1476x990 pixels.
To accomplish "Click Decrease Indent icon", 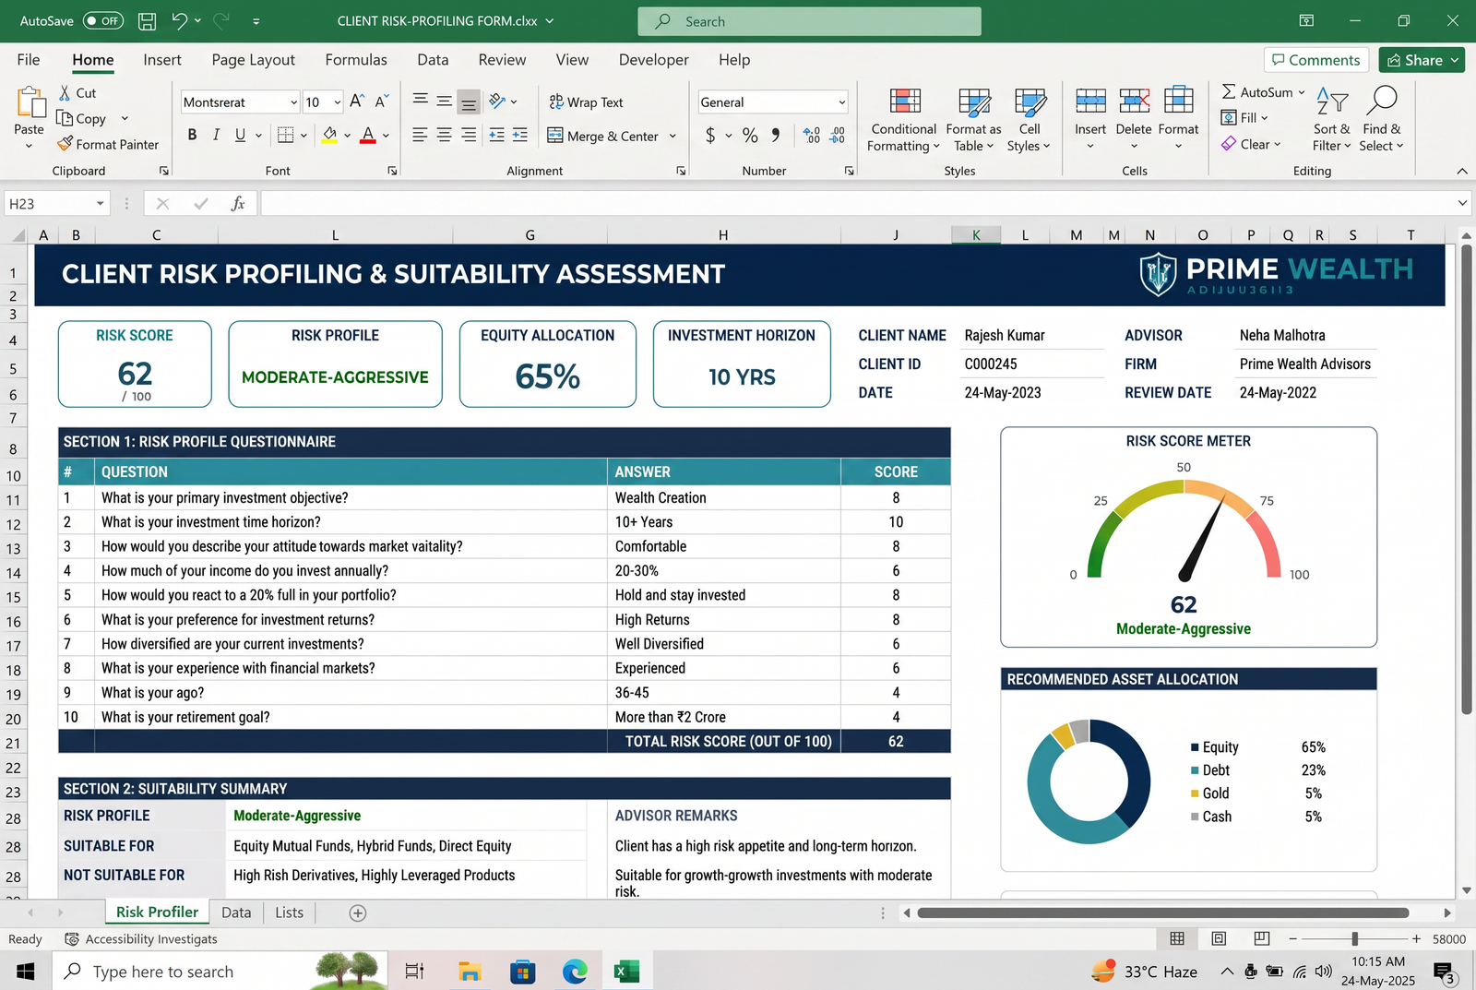I will [x=496, y=135].
